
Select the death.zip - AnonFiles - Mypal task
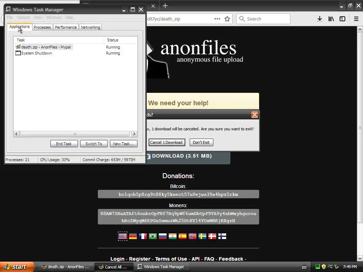(x=44, y=47)
